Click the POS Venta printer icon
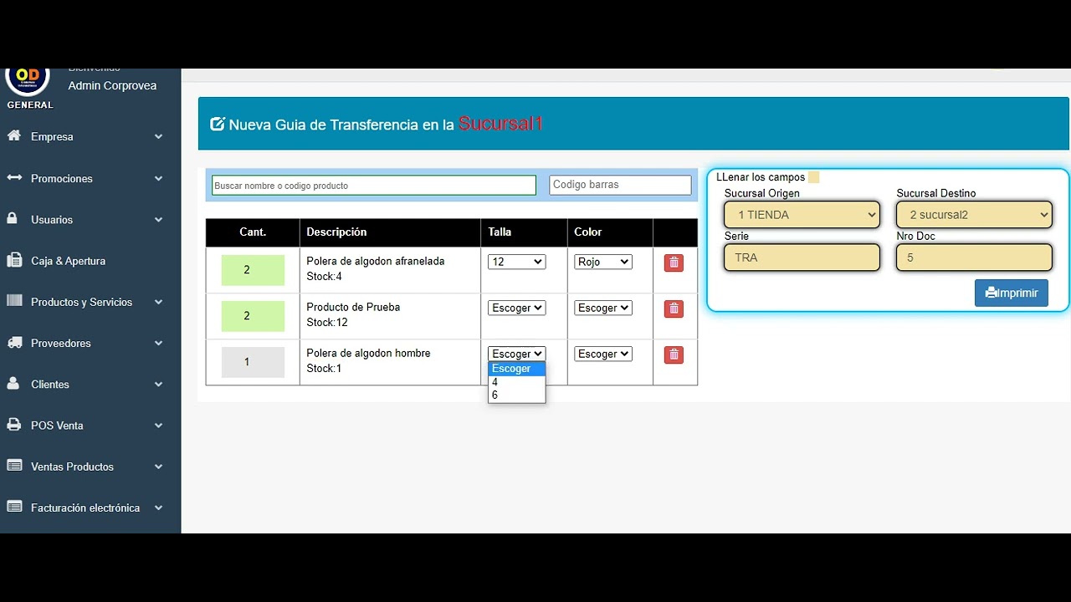Screen dimensions: 1071x602 [14, 424]
